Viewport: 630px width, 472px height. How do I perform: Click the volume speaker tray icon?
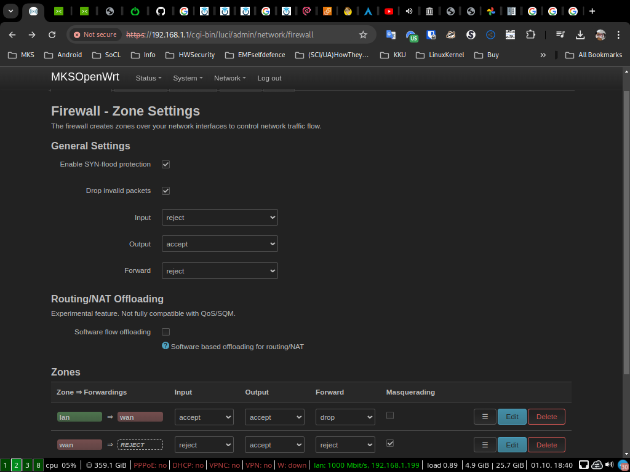[610, 465]
